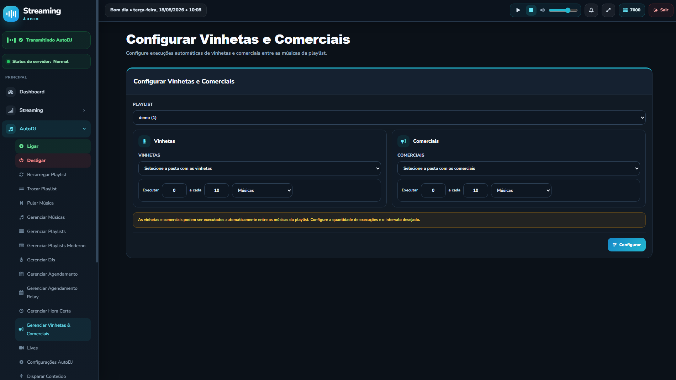Click the Gerenciar Agendamento calendar icon
The image size is (676, 380).
[x=21, y=274]
